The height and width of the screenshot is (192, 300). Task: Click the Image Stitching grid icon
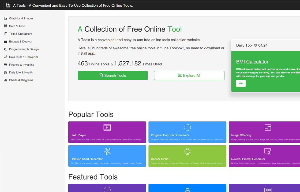coord(268,127)
